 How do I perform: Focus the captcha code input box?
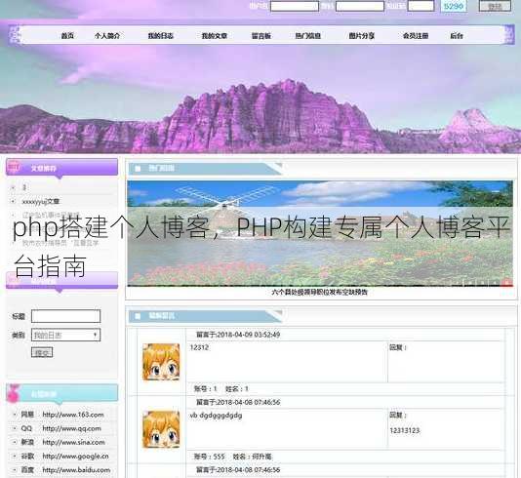click(421, 6)
